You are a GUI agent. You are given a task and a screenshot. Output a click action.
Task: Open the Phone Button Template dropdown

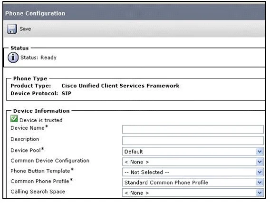260,172
